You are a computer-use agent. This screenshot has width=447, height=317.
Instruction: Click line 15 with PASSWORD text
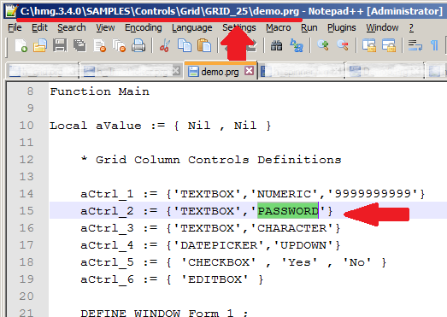(x=248, y=210)
